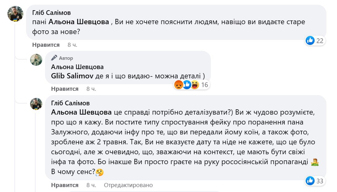The image size is (337, 192).
Task: Click the laughing reaction emoji icon
Action: click(195, 85)
